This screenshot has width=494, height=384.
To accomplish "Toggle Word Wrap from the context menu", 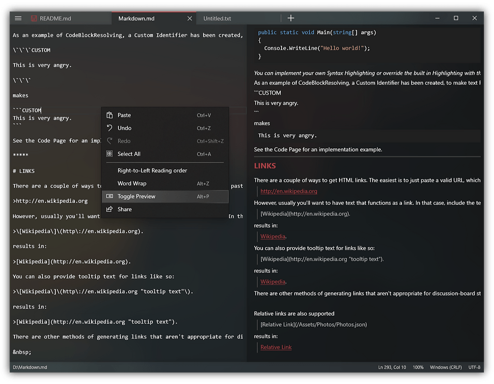I will (165, 184).
